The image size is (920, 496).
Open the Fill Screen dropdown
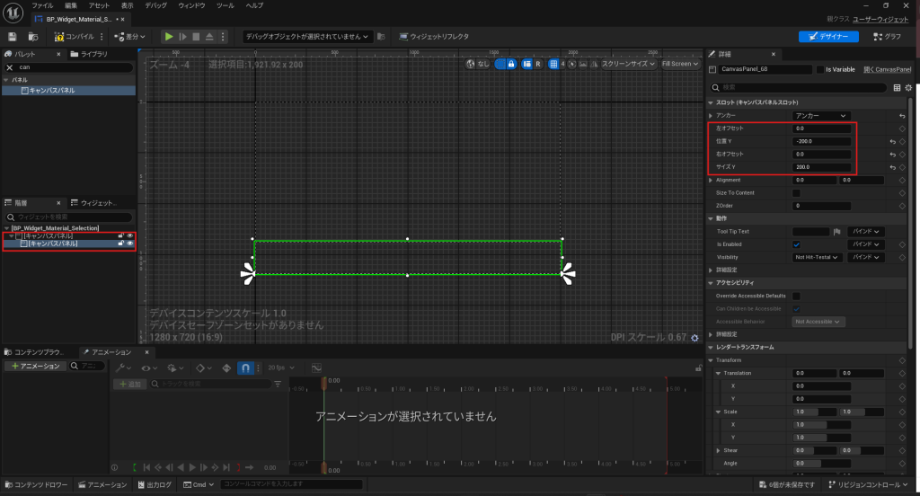[679, 65]
